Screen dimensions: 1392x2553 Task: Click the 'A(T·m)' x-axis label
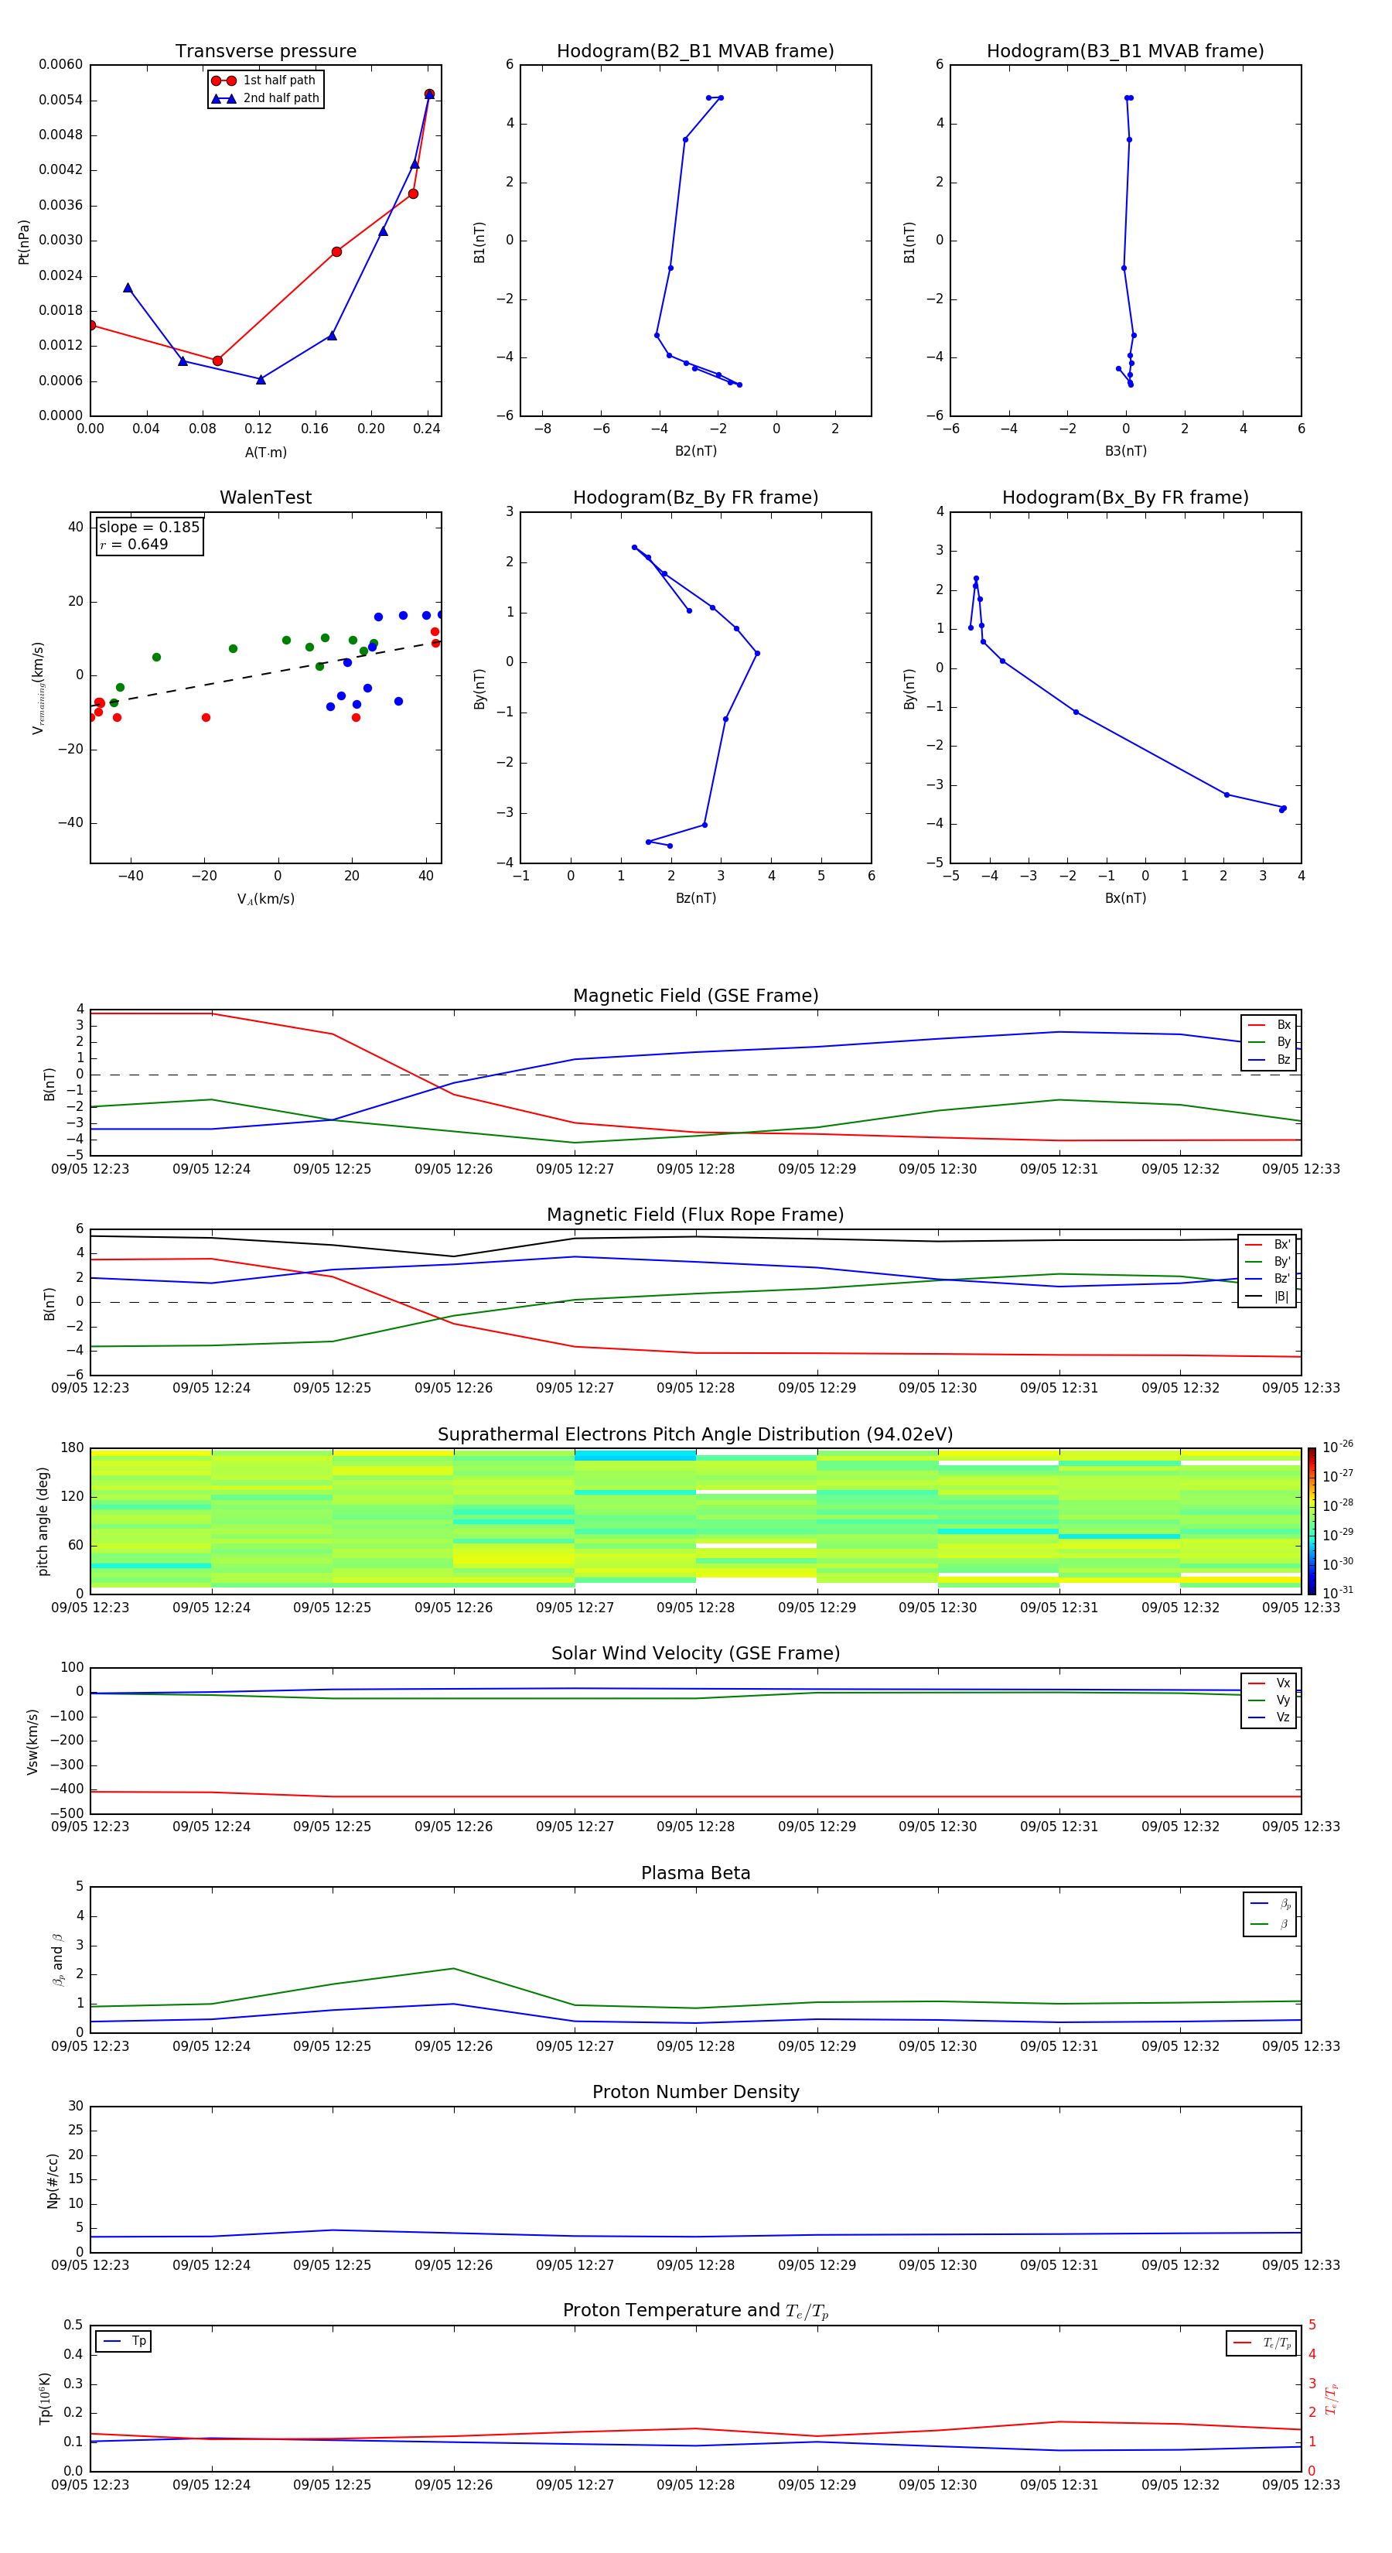[265, 453]
